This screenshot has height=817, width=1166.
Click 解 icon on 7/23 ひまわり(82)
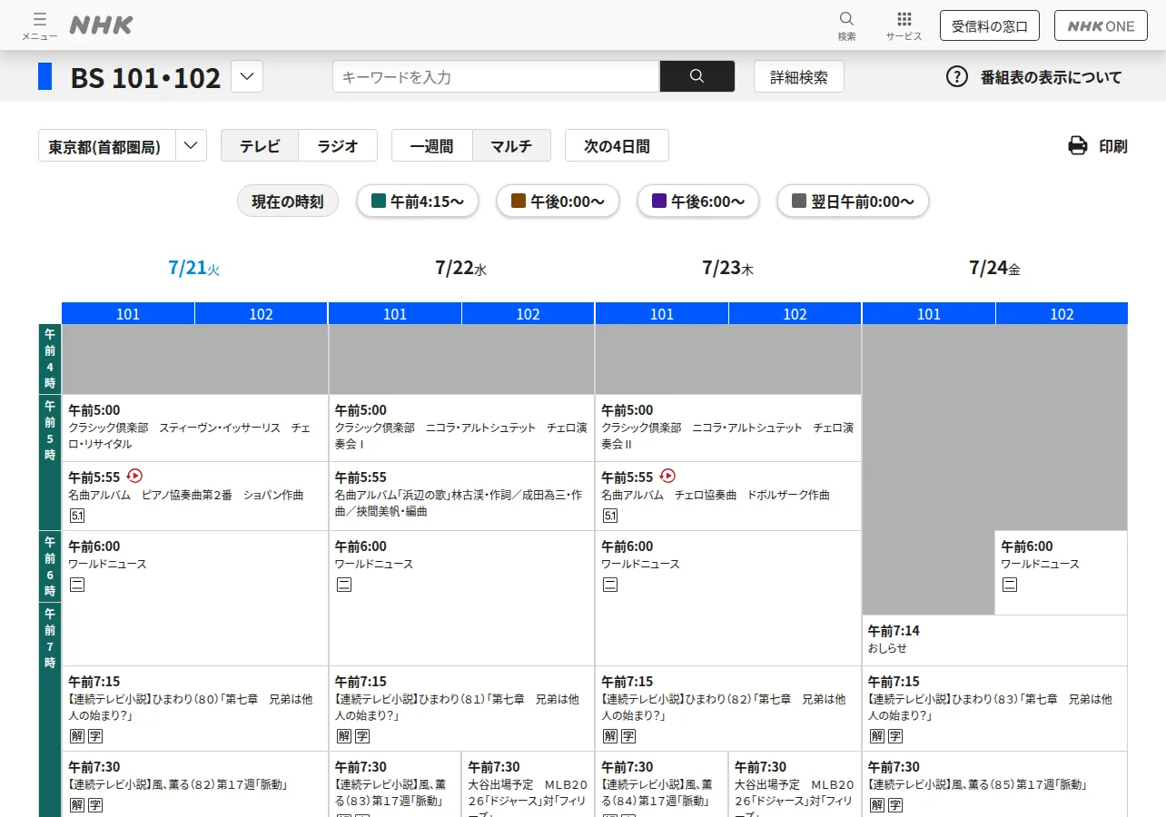click(x=610, y=736)
